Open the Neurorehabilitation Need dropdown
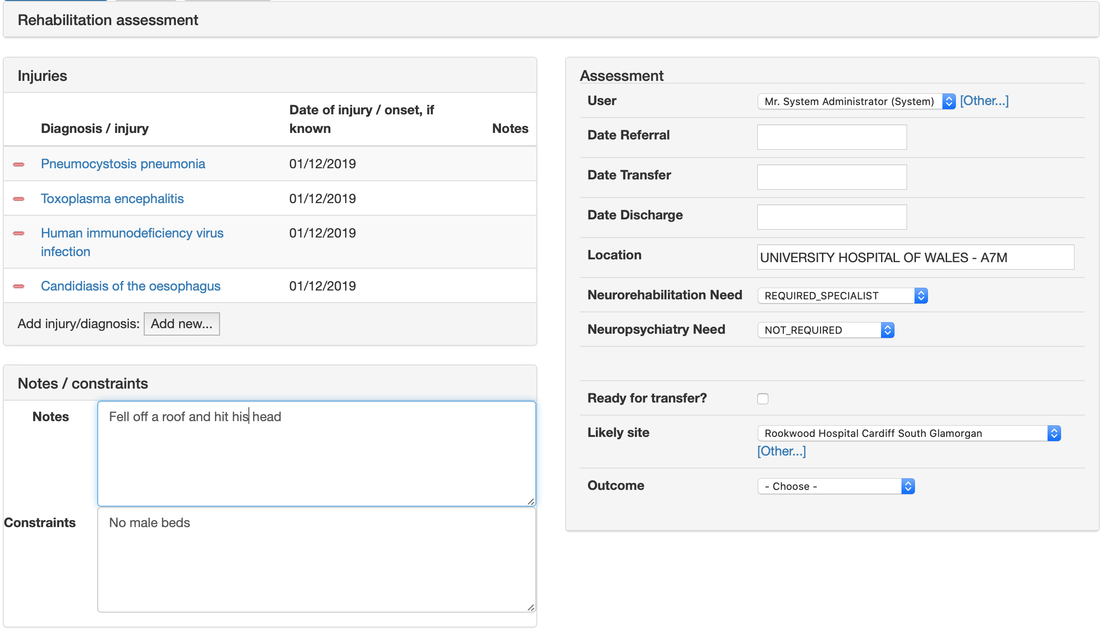Screen dimensions: 1108x634 tap(842, 296)
